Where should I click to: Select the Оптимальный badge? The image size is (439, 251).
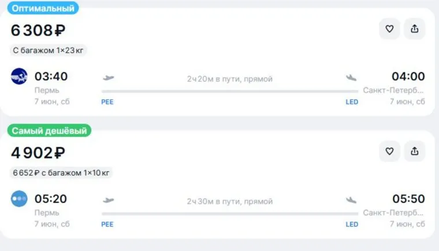[x=43, y=9]
